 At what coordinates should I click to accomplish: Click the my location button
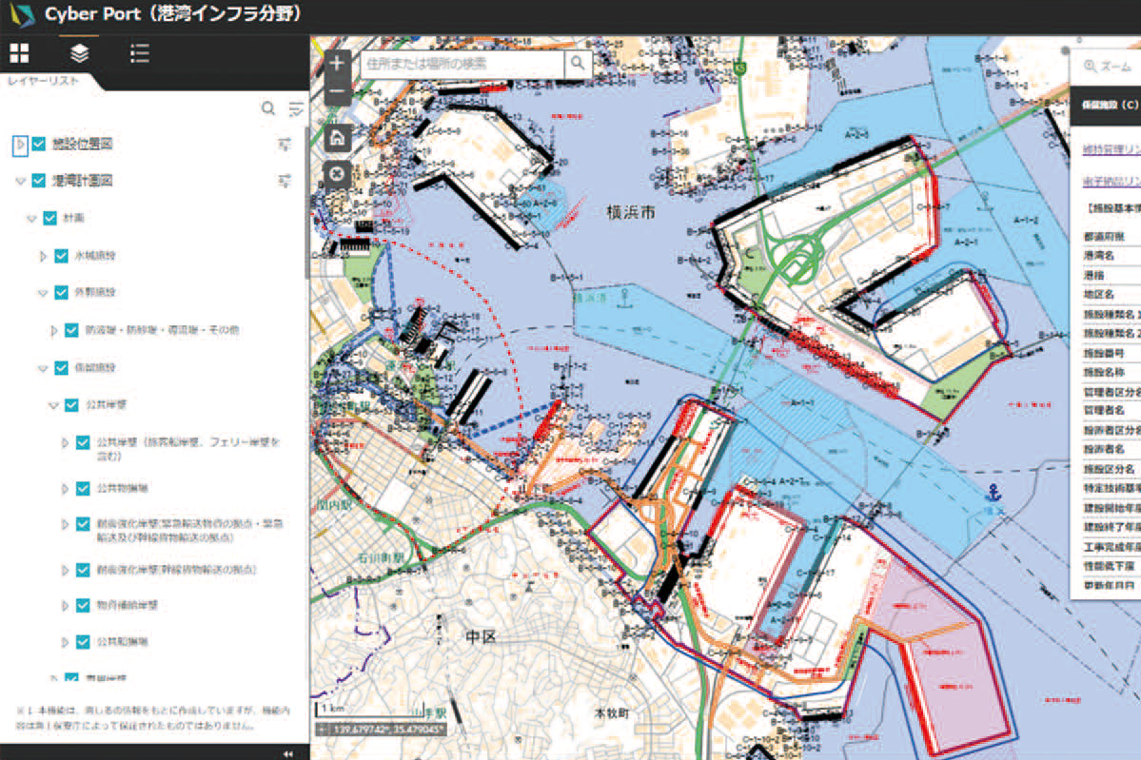click(x=337, y=174)
